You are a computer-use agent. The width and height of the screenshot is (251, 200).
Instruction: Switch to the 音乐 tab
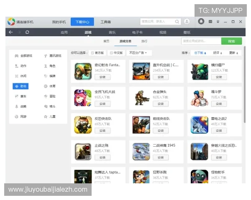point(112,32)
